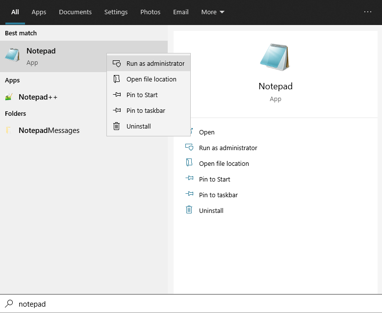The image size is (382, 313).
Task: Open the Photos search filter tab
Action: [x=150, y=12]
